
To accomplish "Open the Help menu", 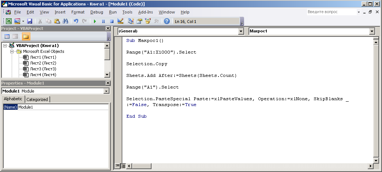I will (185, 12).
